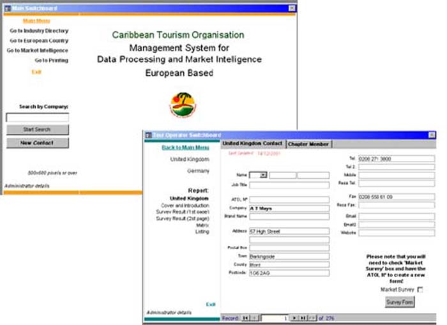Focus the Search by Company field
Image resolution: width=447 pixels, height=325 pixels.
coord(37,117)
